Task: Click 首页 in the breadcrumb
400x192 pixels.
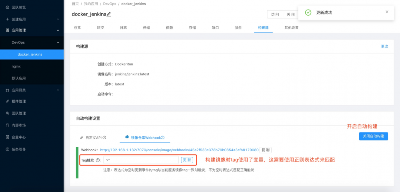Action: click(75, 4)
